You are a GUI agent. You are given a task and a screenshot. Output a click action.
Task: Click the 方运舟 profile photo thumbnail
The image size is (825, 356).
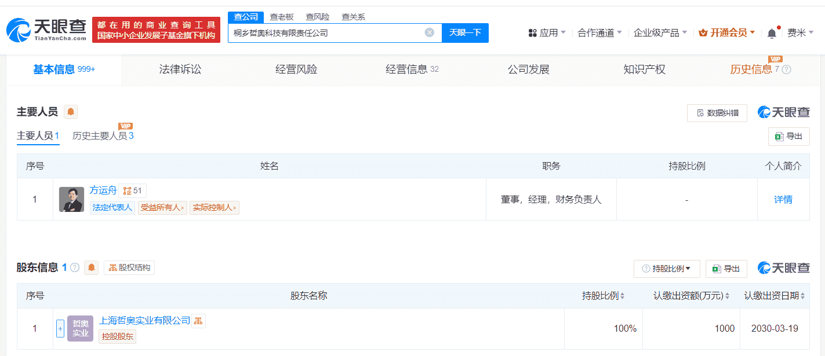[71, 199]
